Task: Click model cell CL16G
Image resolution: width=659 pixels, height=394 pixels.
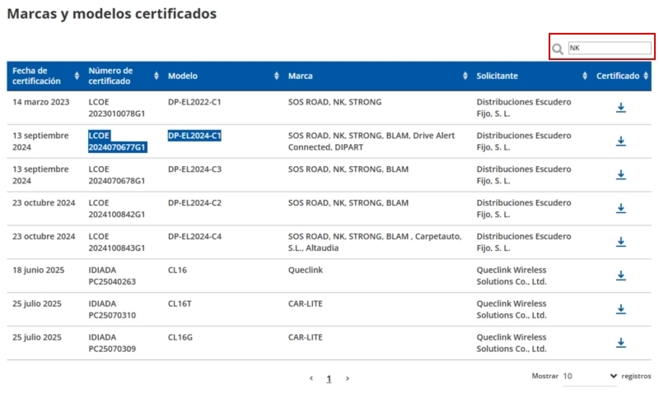Action: click(180, 337)
